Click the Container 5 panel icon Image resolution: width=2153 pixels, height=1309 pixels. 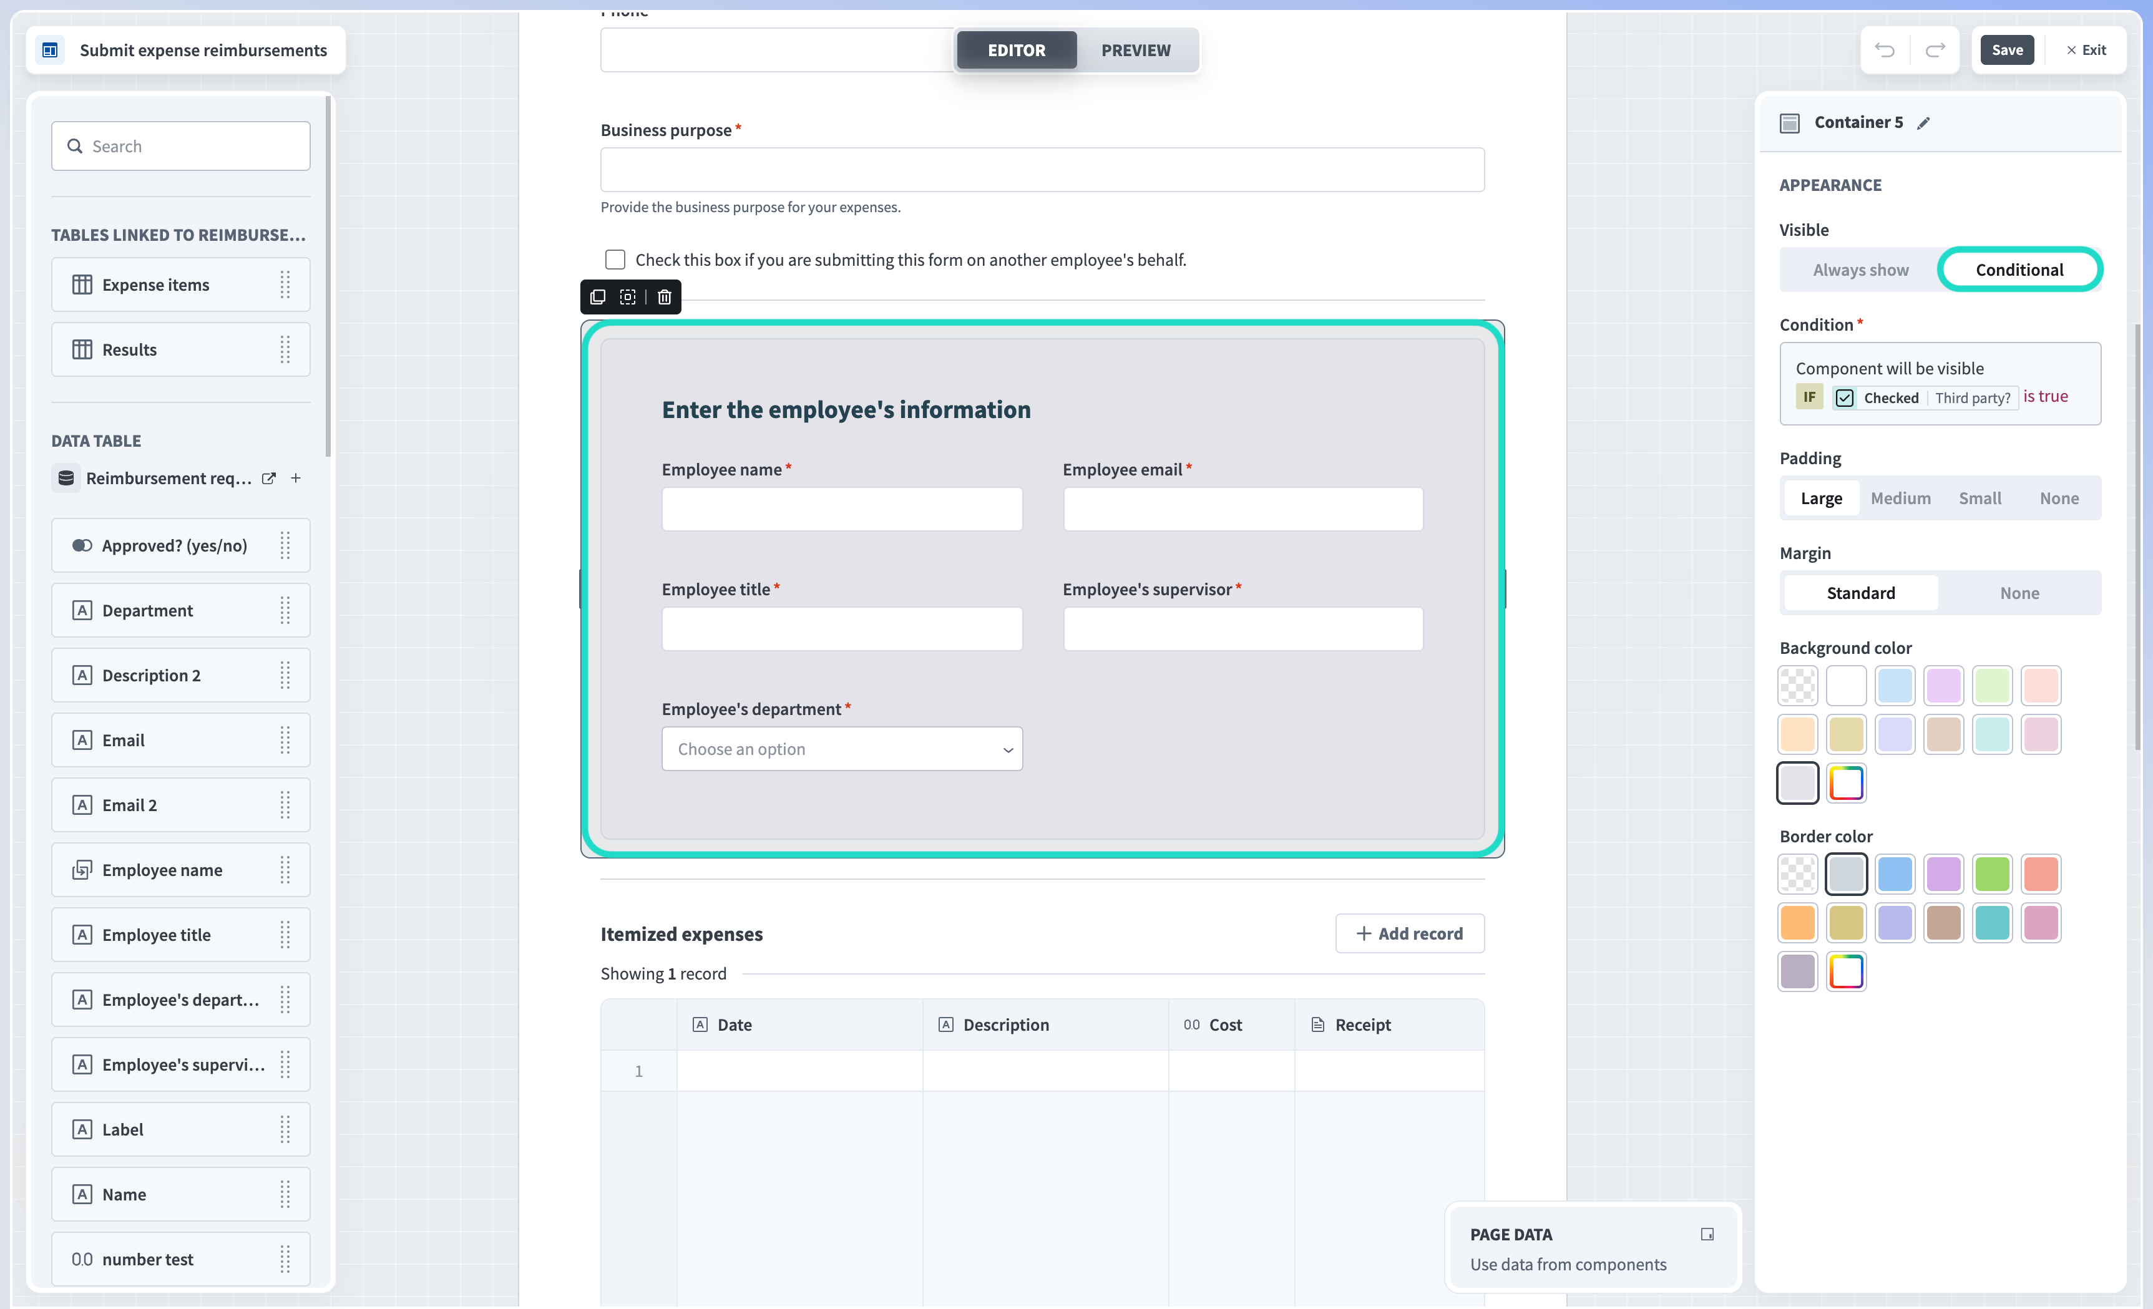[x=1790, y=123]
